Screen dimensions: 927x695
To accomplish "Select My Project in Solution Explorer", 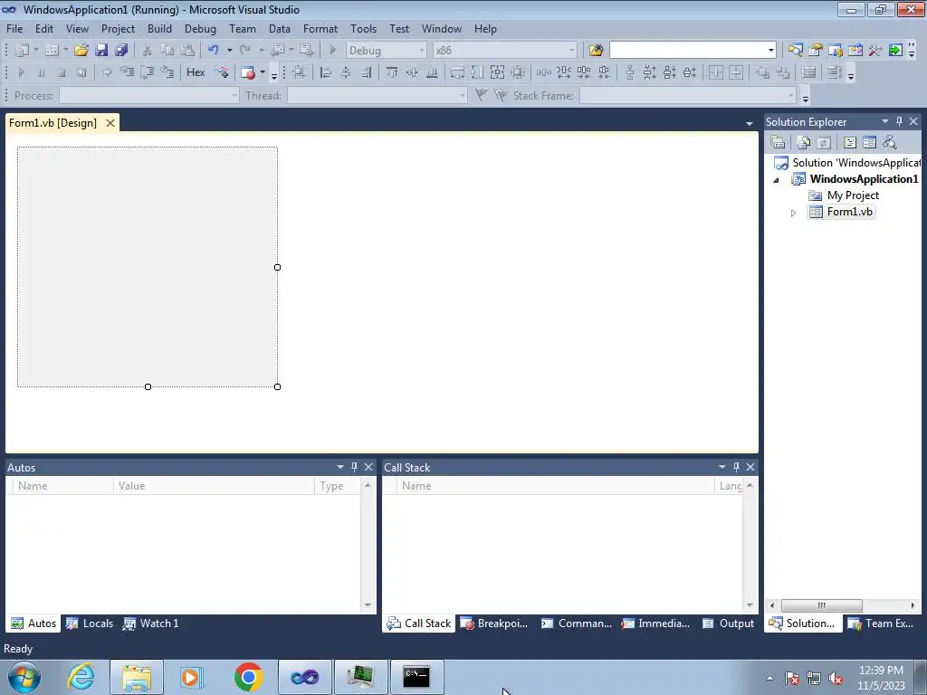I will click(x=853, y=195).
